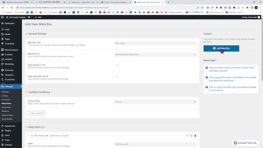Screen dimensions: 263x148
Task: Toggle 'Edit meta box' link switch
Action: pos(116,65)
